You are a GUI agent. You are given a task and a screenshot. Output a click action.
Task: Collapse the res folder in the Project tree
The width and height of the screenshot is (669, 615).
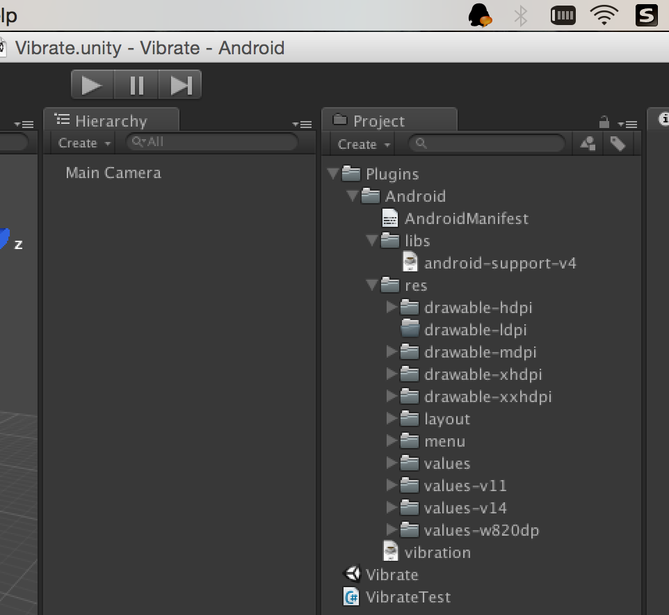point(371,285)
